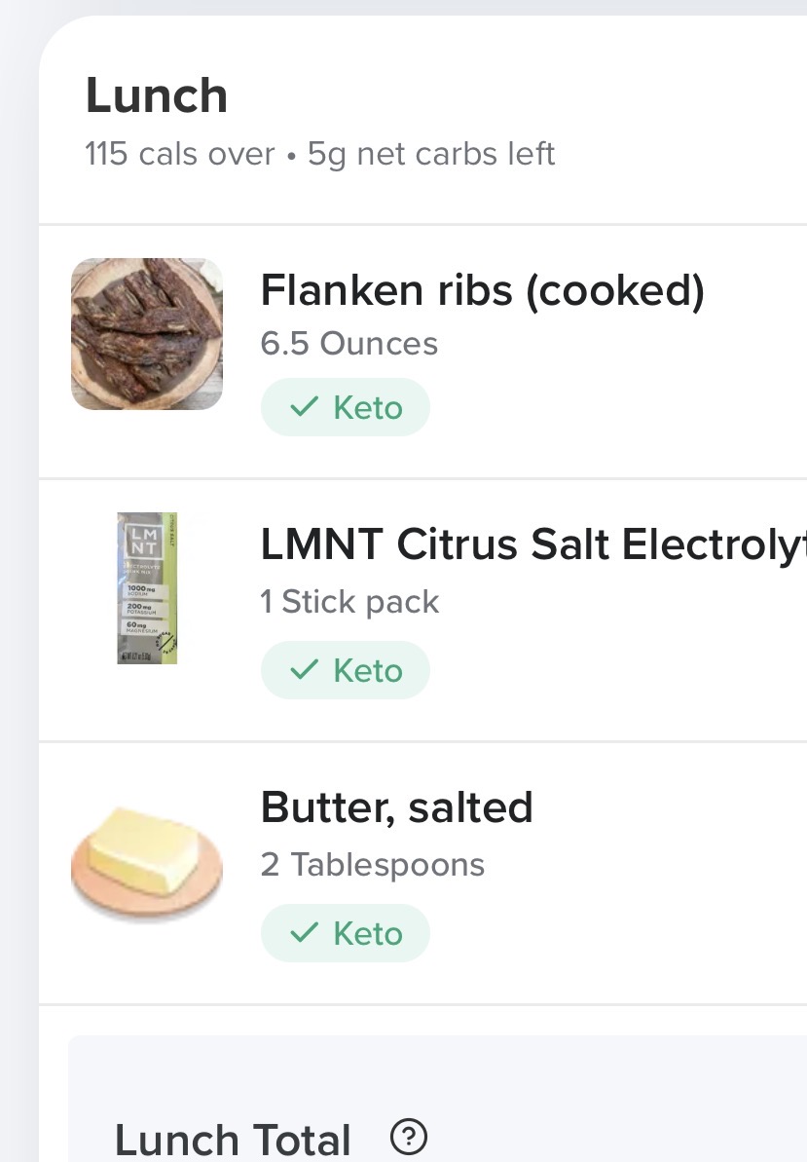807x1162 pixels.
Task: Click the 2 Tablespoons serving size
Action: click(372, 865)
